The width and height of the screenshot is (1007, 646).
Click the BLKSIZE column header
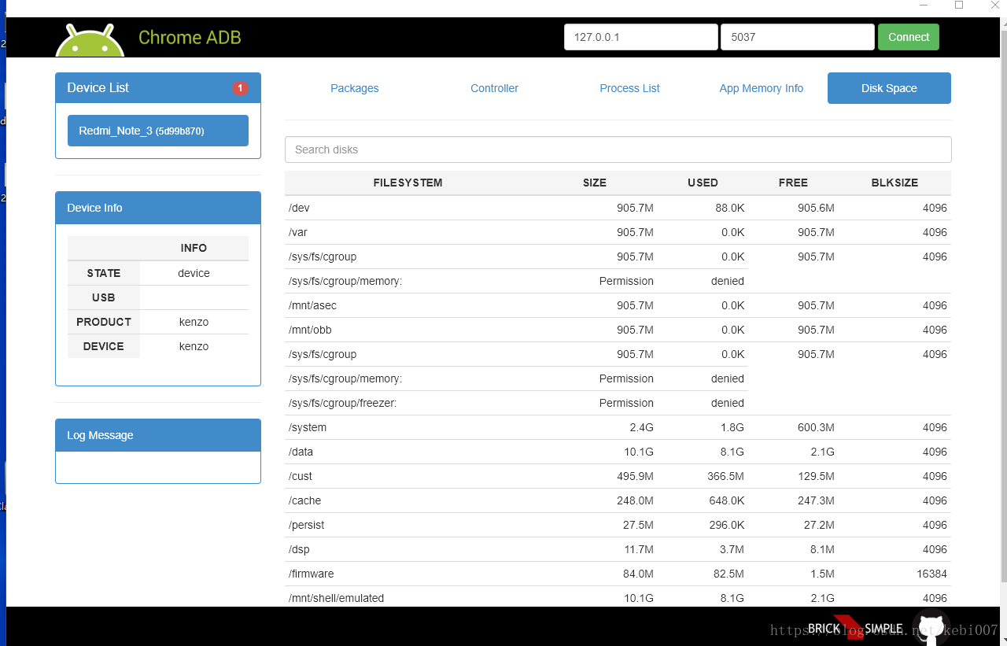pos(894,183)
